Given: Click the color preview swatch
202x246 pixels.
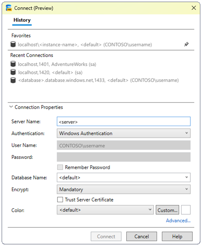Looking at the screenshot, I should tap(186, 210).
